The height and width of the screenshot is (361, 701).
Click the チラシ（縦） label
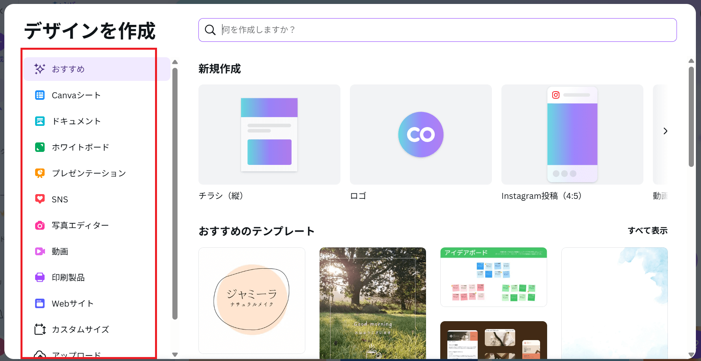[221, 196]
